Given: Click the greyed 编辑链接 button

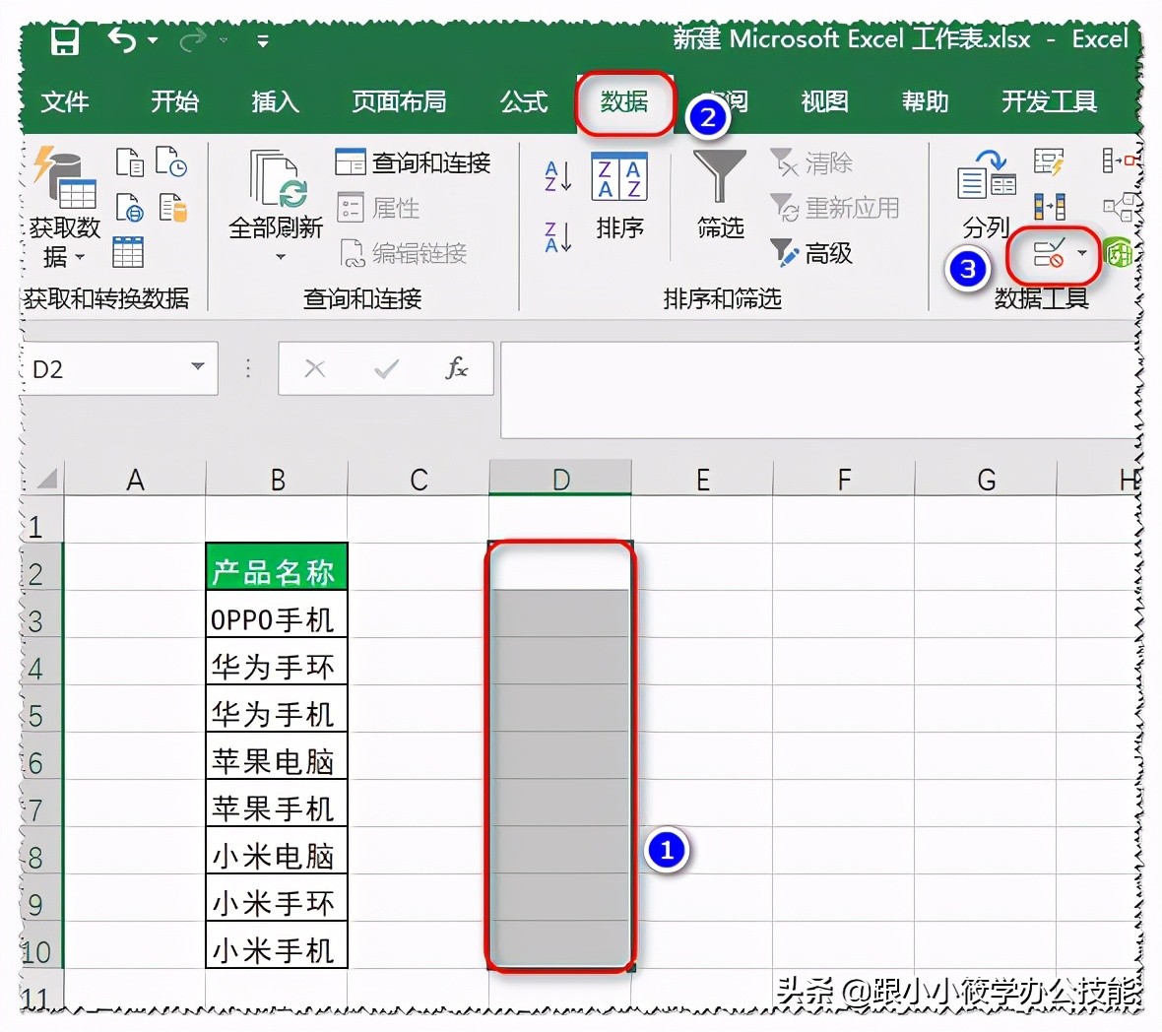Looking at the screenshot, I should [403, 253].
